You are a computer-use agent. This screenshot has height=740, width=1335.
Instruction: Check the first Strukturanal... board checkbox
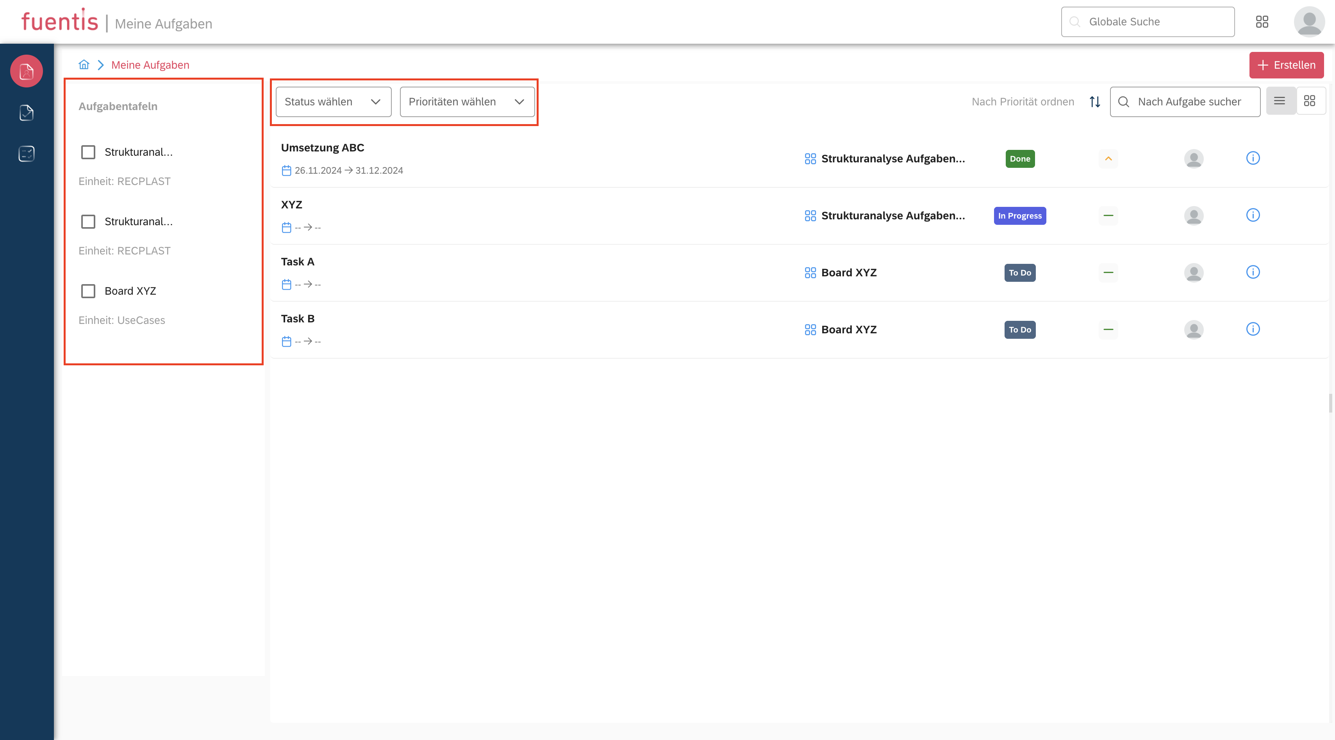88,152
